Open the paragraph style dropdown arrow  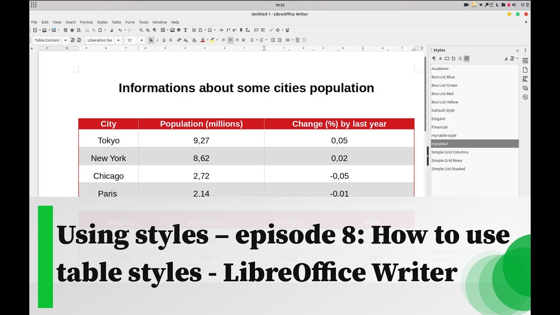point(66,40)
